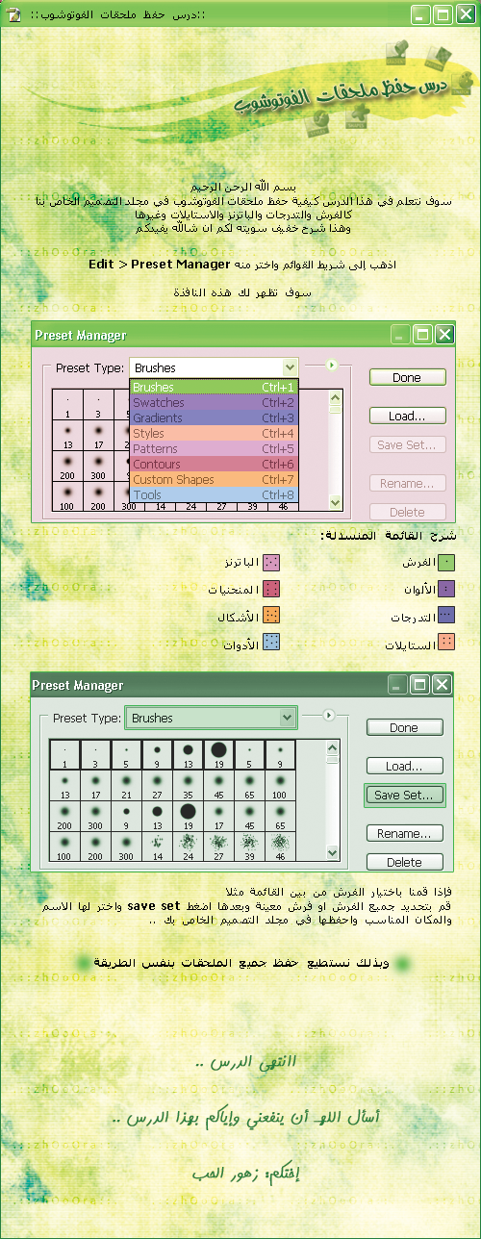Click the lower brush grid scrollbar down arrow

333,852
